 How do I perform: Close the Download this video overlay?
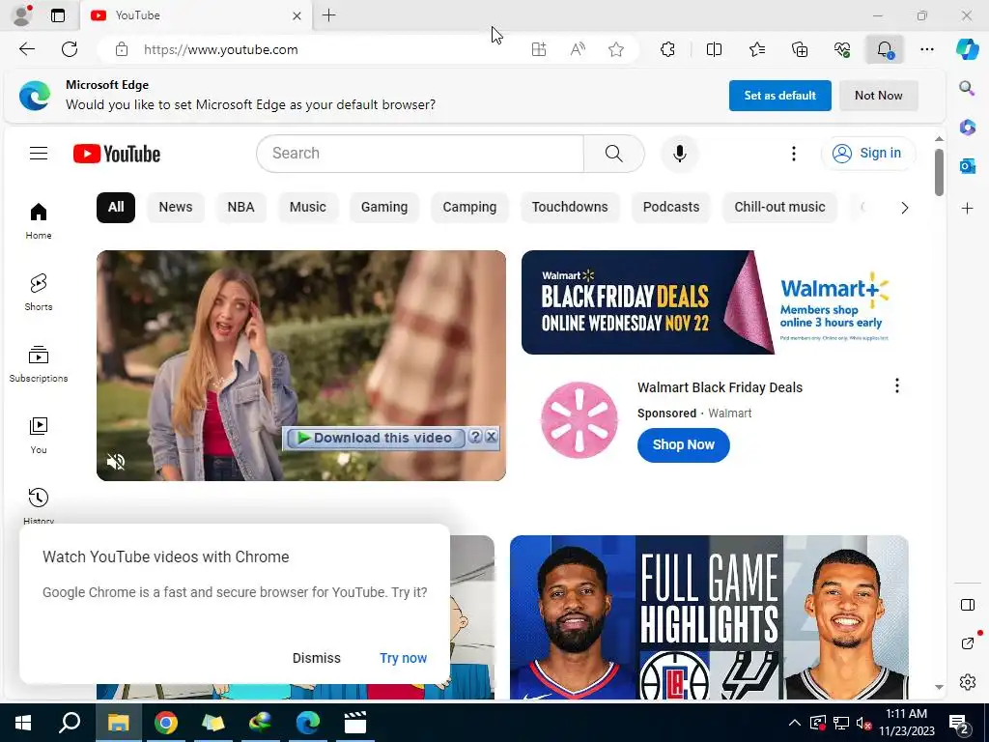click(492, 436)
